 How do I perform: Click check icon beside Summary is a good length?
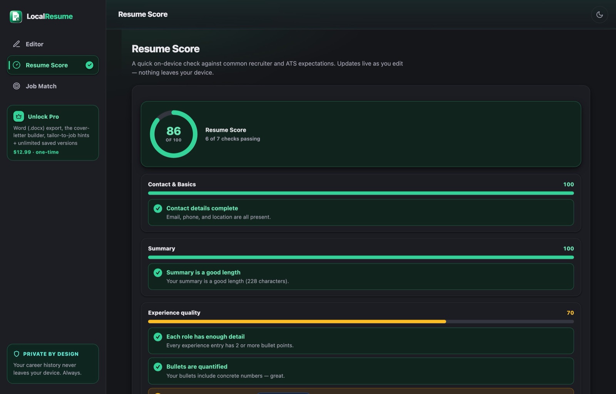158,273
